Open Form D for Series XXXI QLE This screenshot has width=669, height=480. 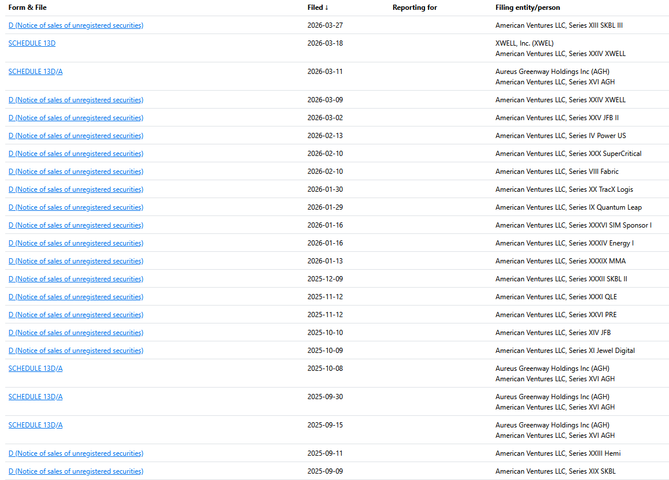[76, 297]
